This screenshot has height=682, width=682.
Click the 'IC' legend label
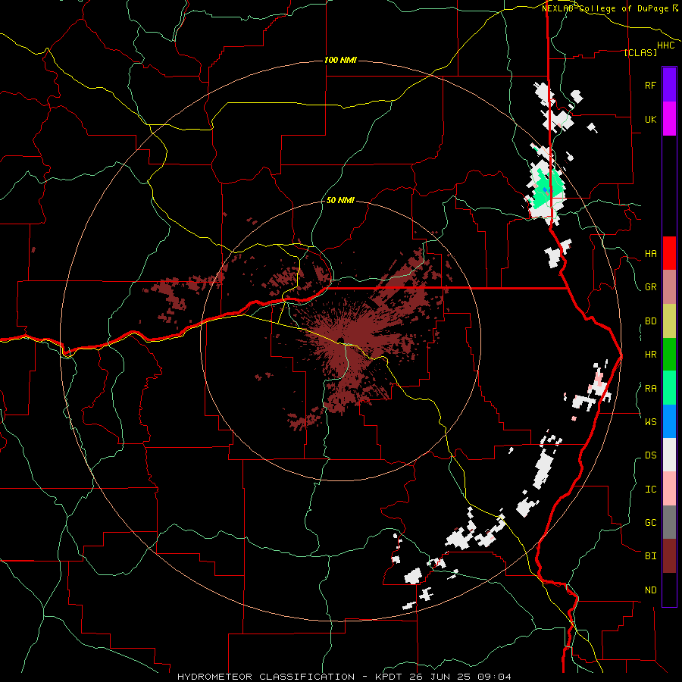(650, 490)
